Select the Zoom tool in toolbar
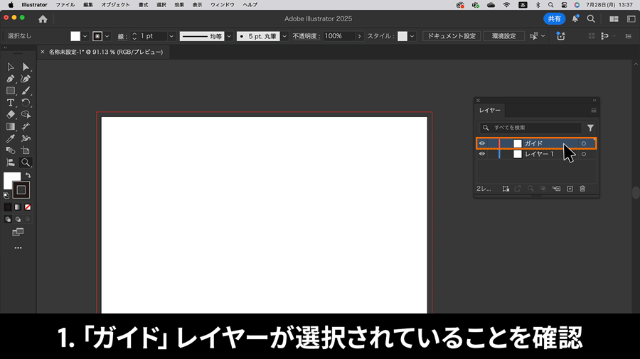 pos(26,162)
